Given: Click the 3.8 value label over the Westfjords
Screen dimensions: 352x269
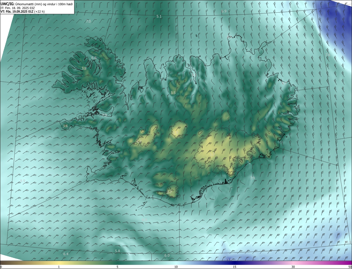Looking at the screenshot, I should [x=84, y=68].
